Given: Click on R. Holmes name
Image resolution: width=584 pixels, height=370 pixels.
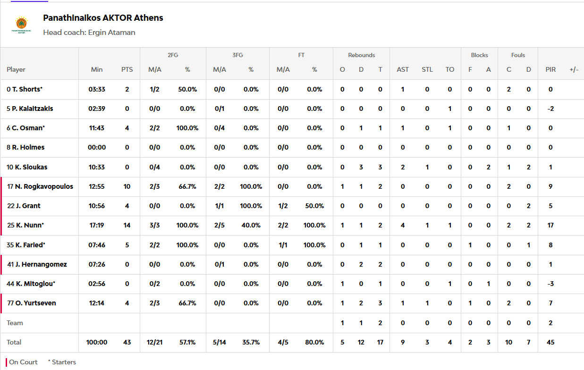Looking at the screenshot, I should [x=28, y=147].
